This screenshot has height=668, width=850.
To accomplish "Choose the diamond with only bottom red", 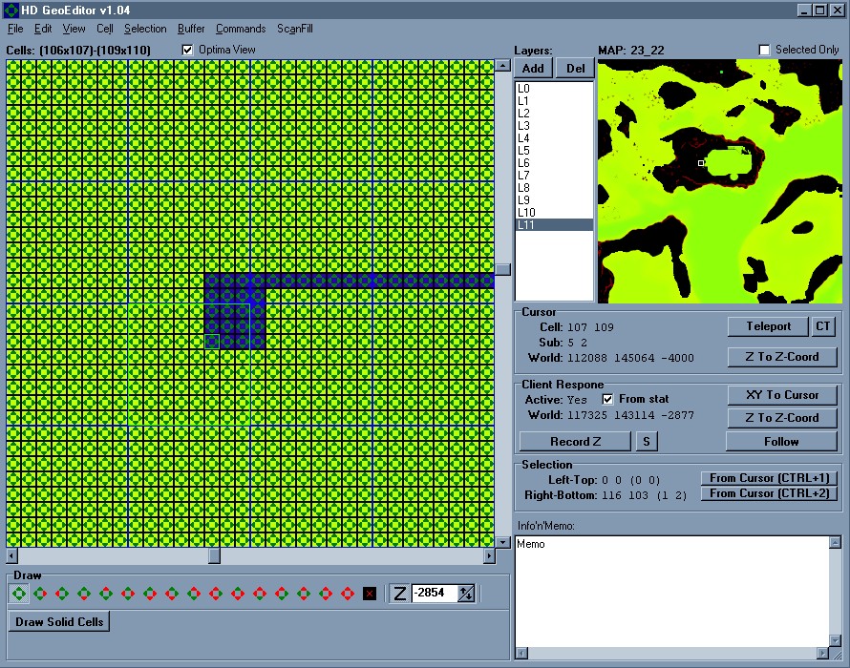I will click(x=84, y=594).
